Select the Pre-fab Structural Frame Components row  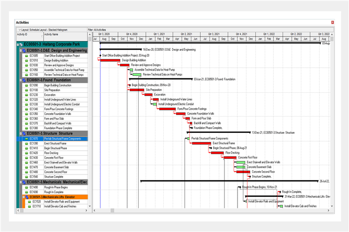[62, 139]
